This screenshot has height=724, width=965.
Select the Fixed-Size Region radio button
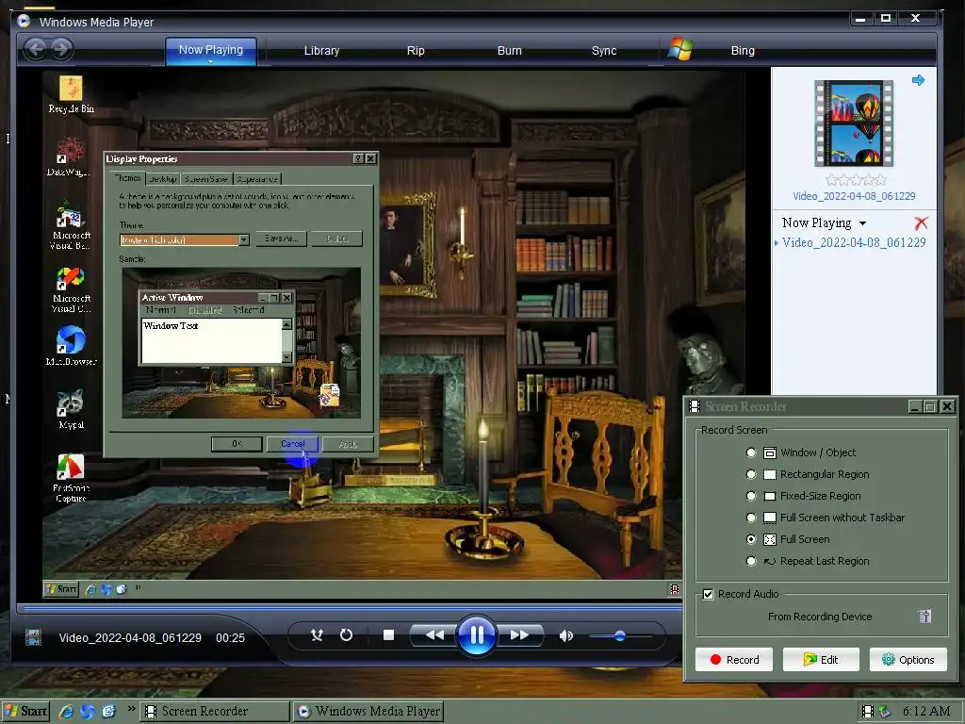tap(751, 496)
